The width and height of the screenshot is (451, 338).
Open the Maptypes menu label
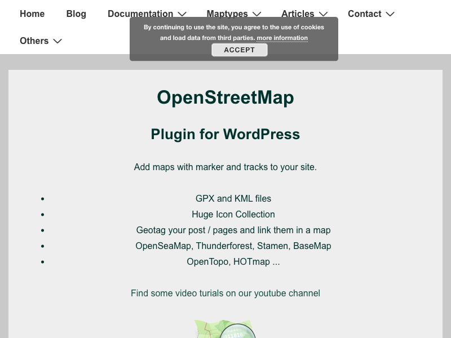[x=227, y=14]
